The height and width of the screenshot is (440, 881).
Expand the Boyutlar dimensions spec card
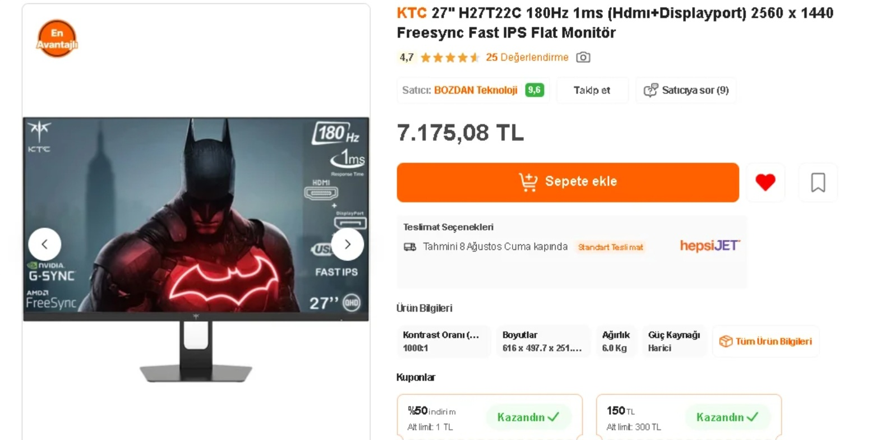[x=542, y=341]
